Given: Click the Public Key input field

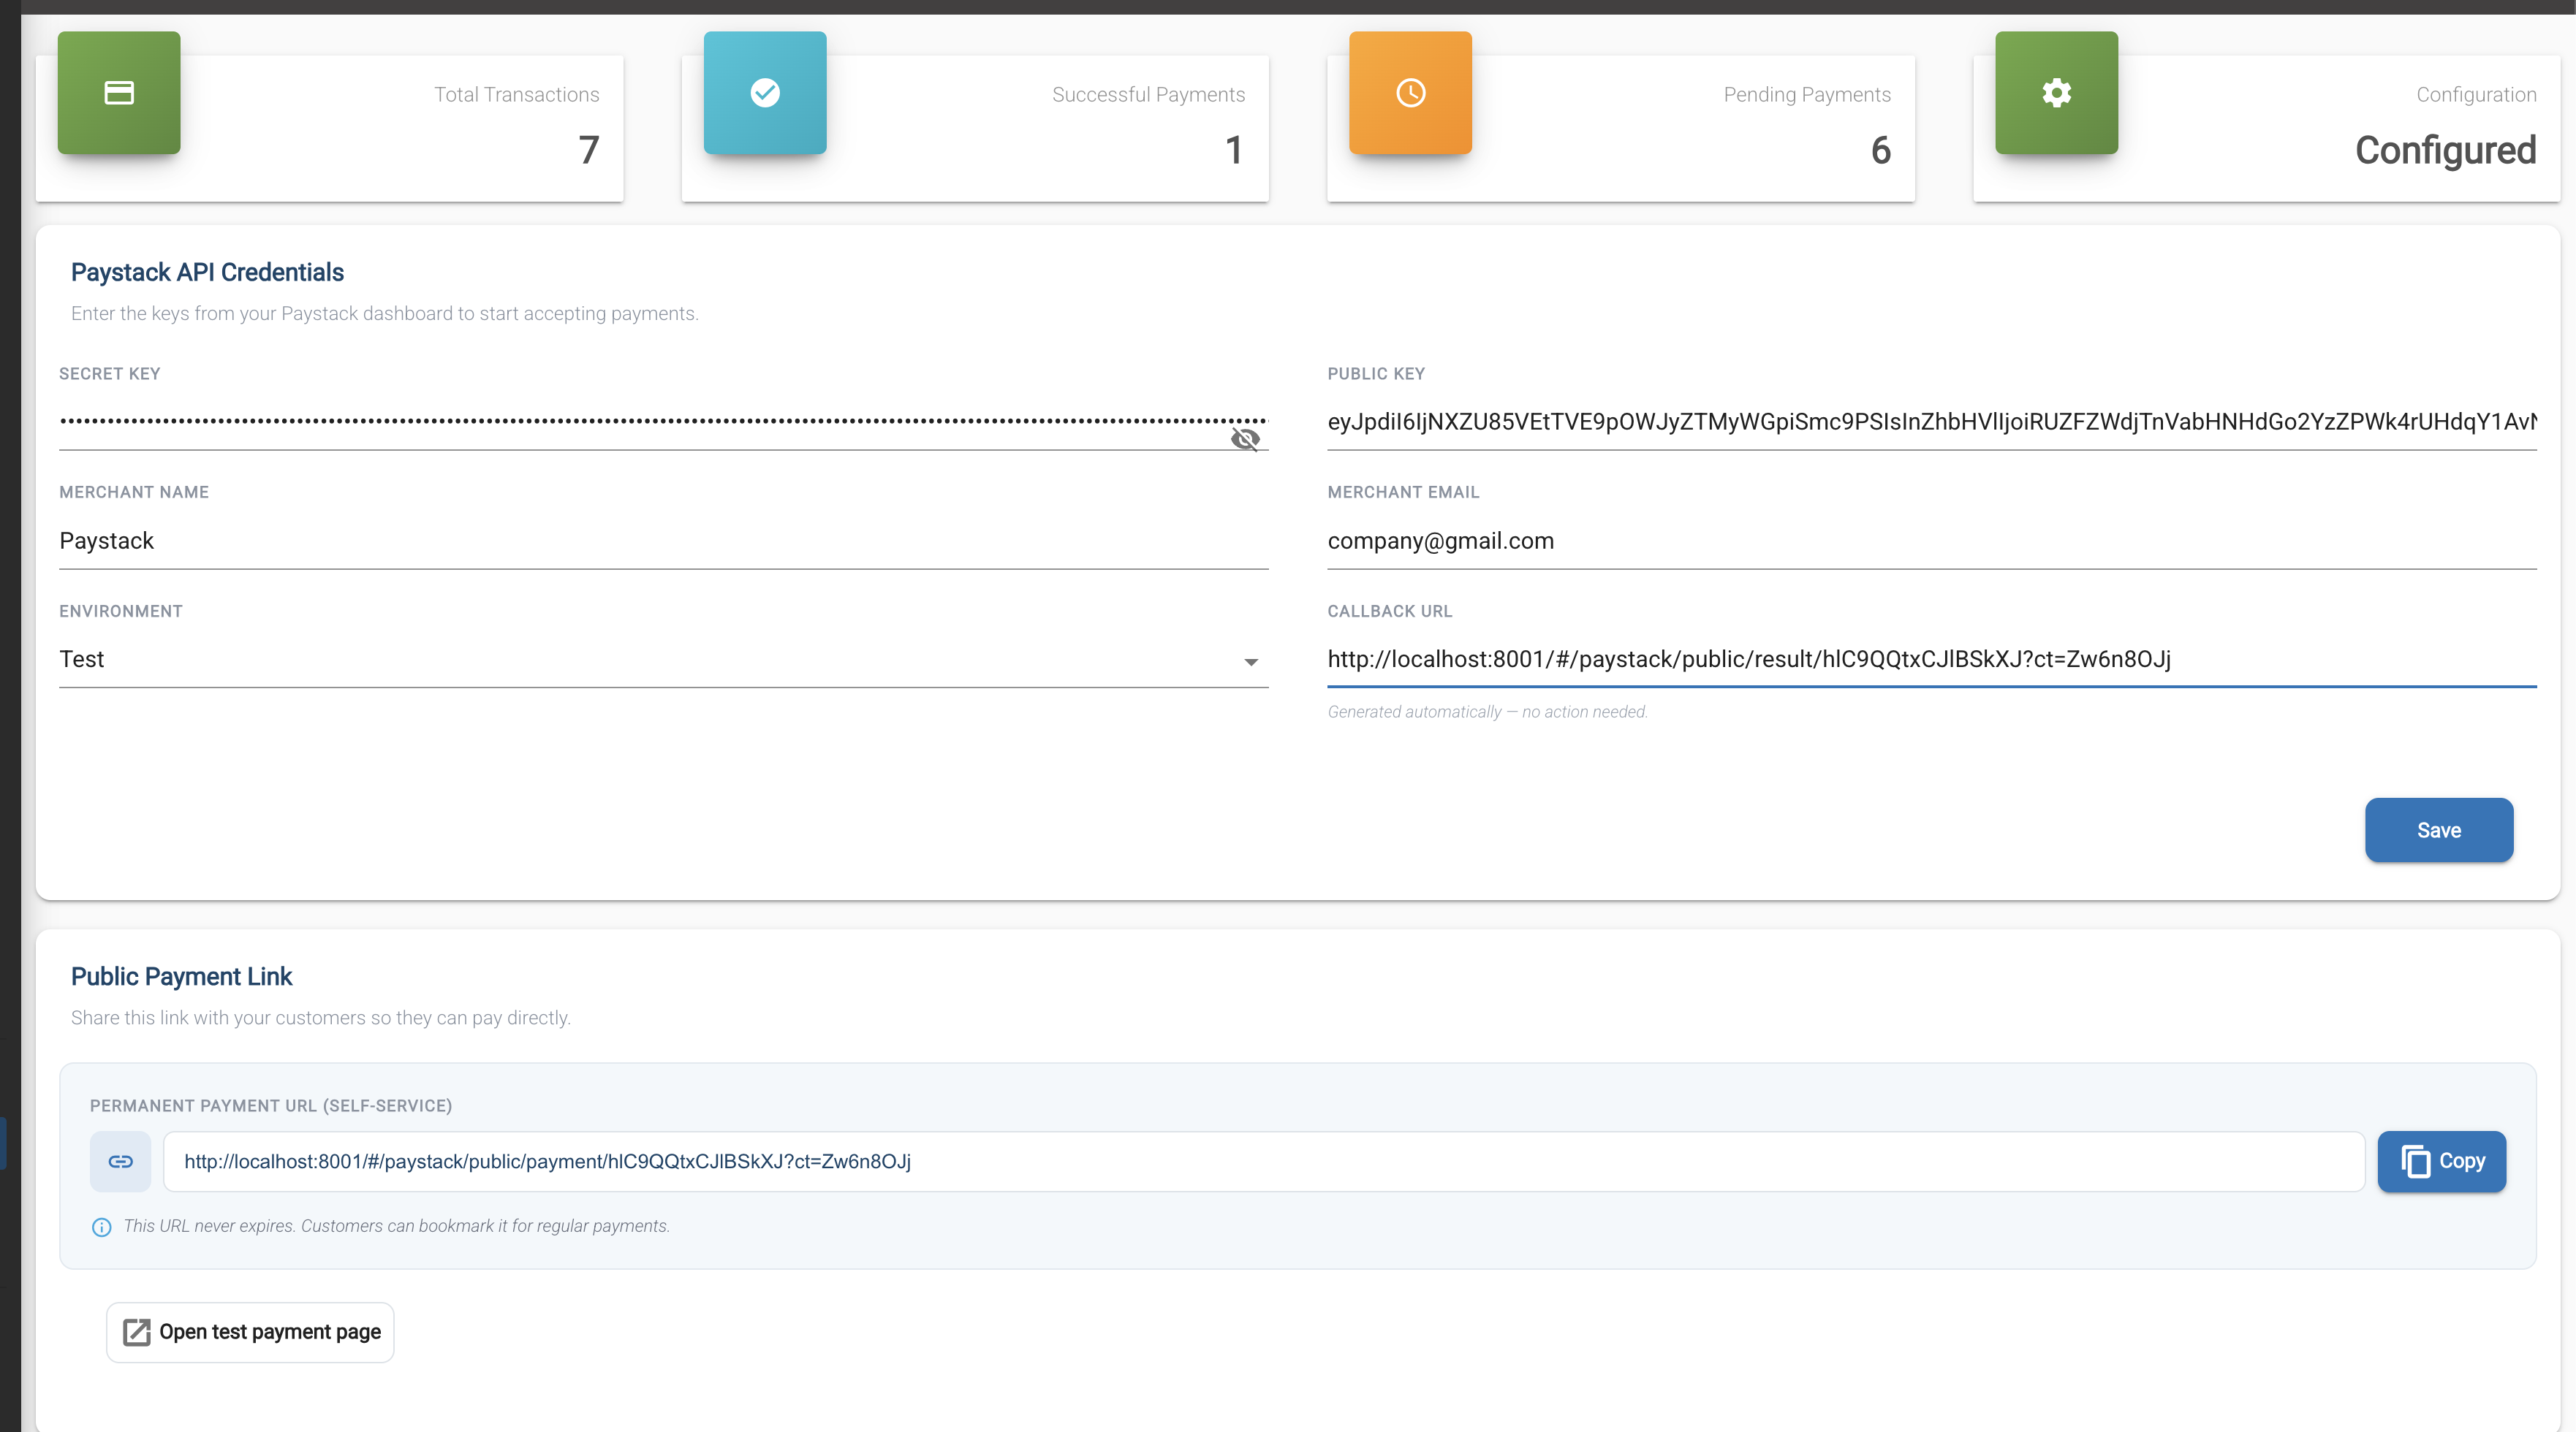Looking at the screenshot, I should [1931, 422].
